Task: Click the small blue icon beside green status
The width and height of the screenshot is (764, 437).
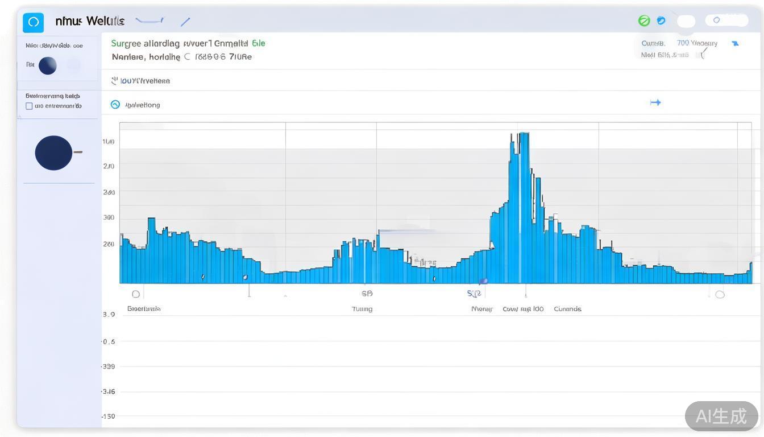Action: 661,20
